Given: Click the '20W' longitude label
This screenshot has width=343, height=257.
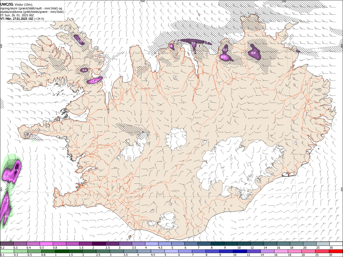Looking at the screenshot, I should [143, 1].
